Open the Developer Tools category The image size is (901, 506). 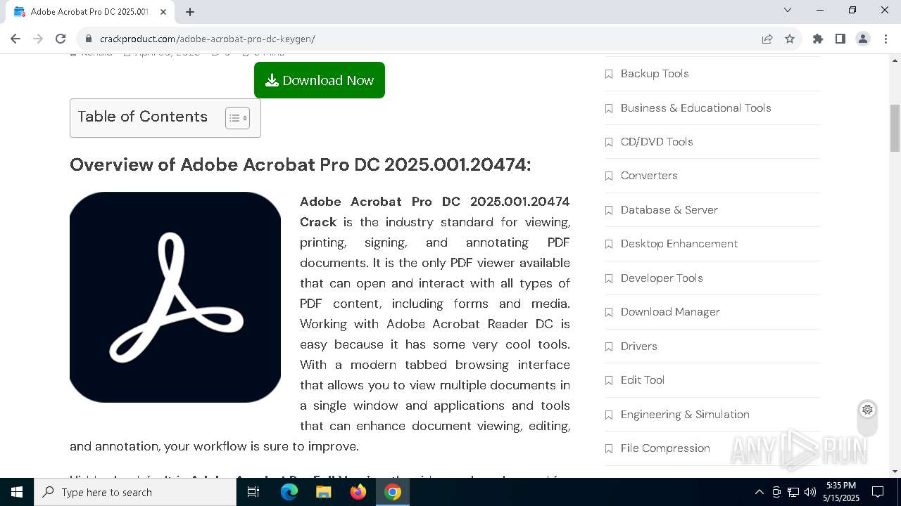tap(662, 278)
